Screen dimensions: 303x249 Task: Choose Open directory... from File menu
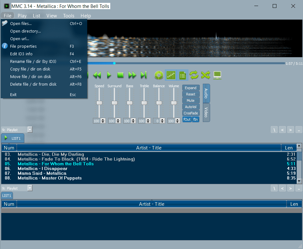tap(44, 31)
